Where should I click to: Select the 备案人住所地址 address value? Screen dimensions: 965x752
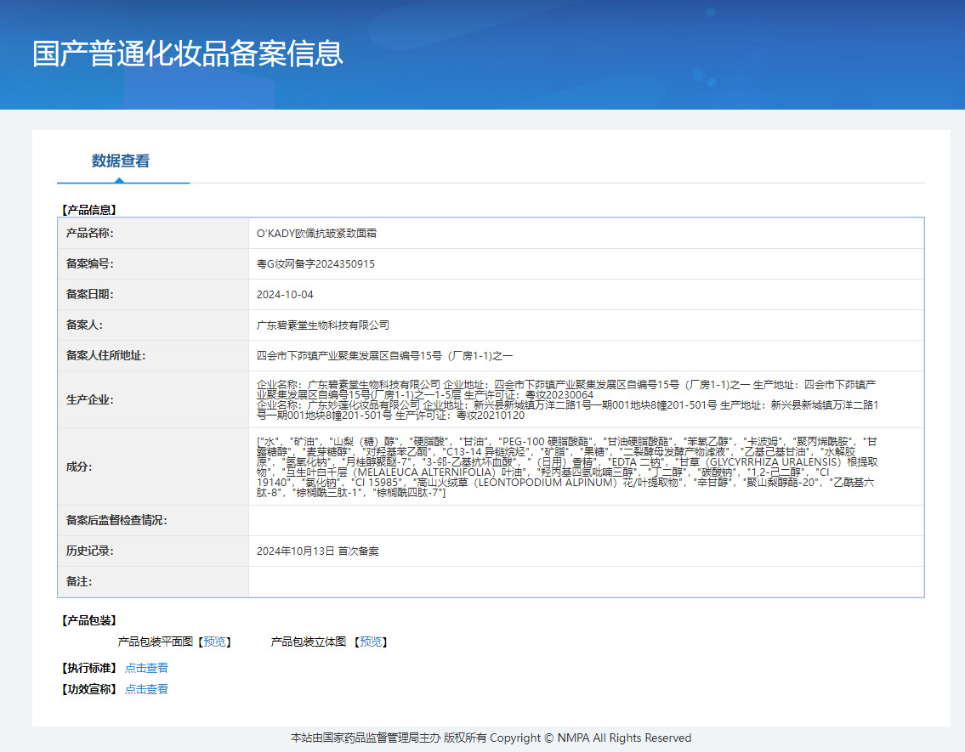[x=384, y=355]
